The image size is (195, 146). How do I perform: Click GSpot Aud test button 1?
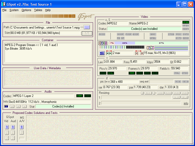click(13, 127)
